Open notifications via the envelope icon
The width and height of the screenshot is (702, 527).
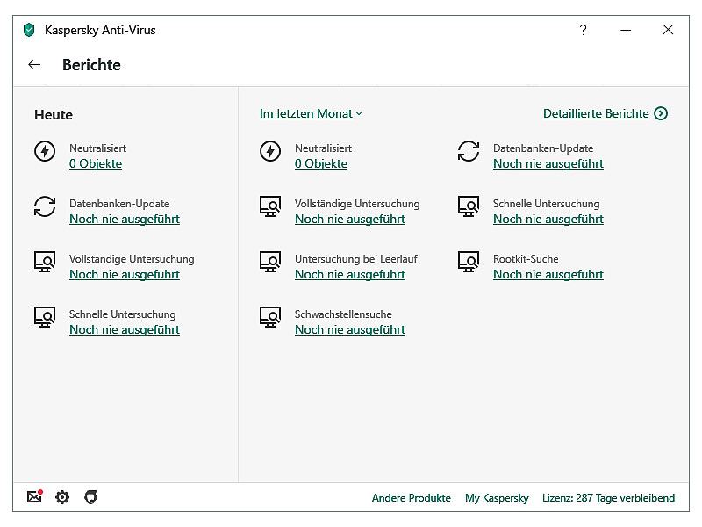[x=34, y=496]
